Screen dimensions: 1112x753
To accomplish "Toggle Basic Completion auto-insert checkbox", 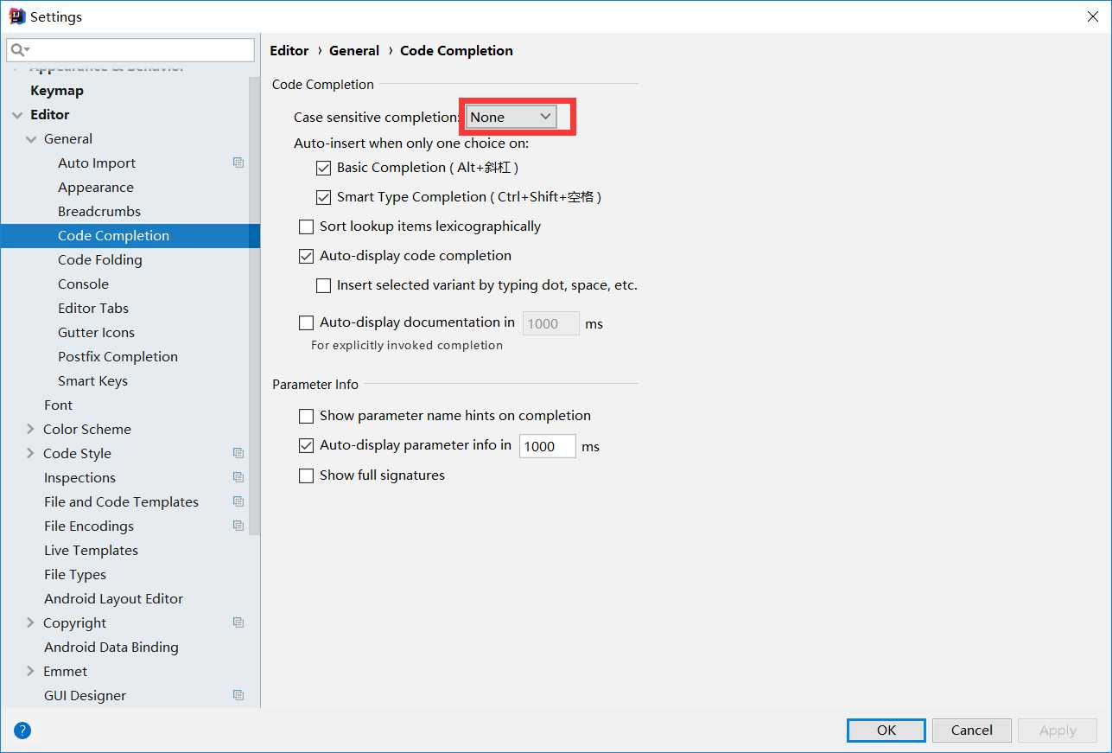I will tap(324, 168).
